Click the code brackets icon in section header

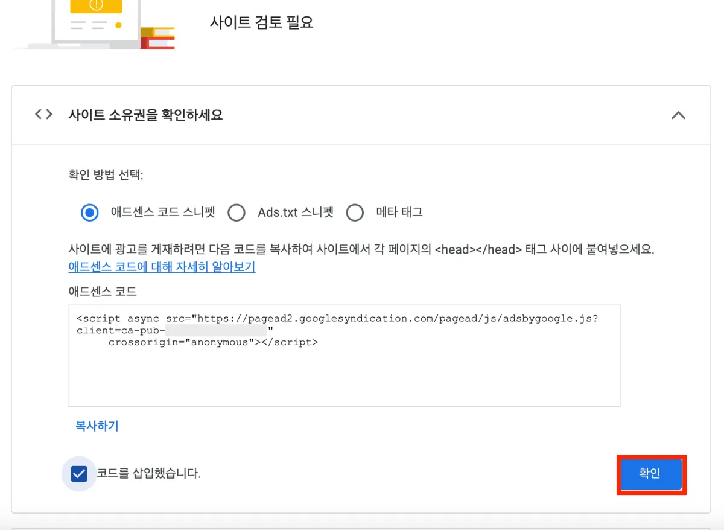(x=43, y=114)
